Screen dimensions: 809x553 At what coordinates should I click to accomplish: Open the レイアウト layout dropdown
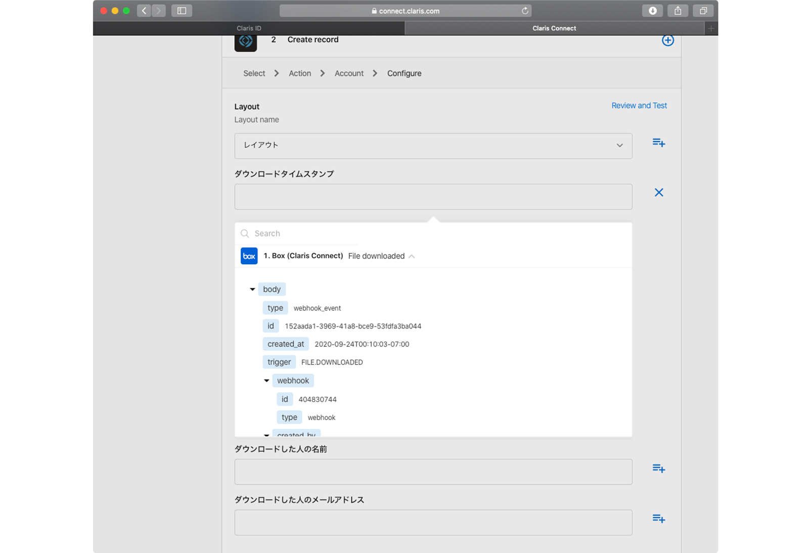433,146
